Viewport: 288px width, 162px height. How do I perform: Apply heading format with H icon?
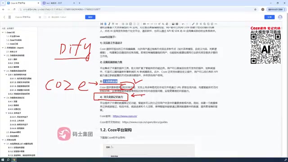(102, 24)
